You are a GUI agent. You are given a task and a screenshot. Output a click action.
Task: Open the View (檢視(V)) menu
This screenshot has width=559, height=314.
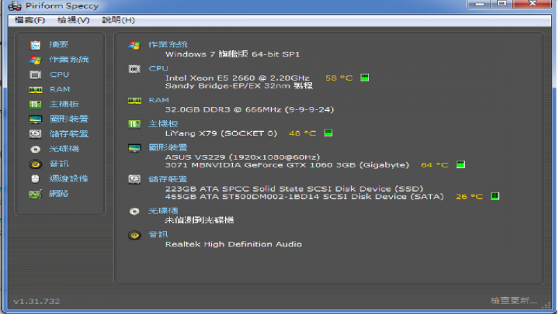pos(74,20)
